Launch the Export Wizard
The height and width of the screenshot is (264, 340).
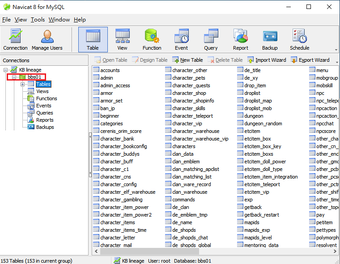tap(310, 60)
